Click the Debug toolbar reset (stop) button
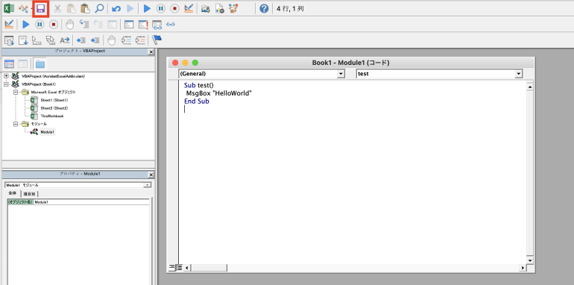The width and height of the screenshot is (574, 285). [54, 25]
